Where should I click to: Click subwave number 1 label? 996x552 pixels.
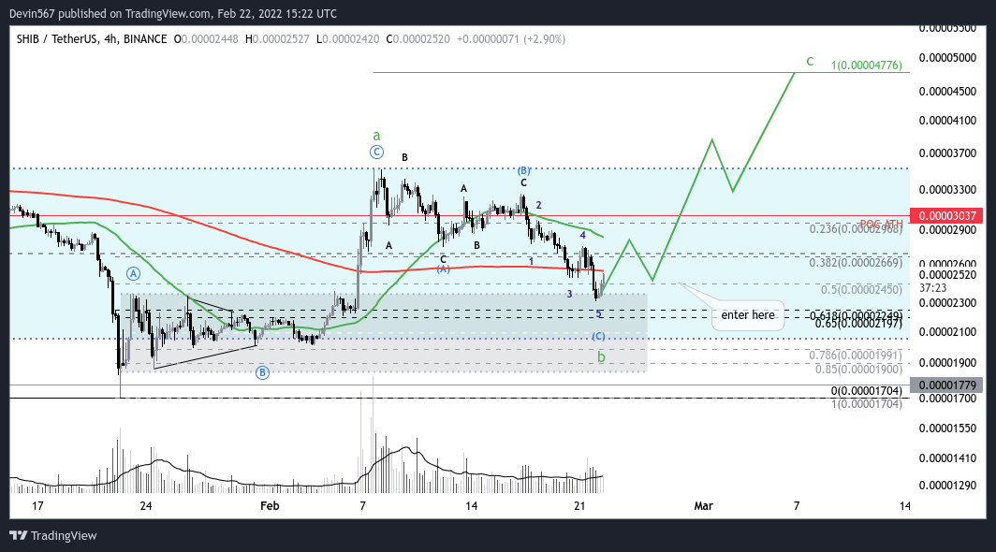coord(531,261)
